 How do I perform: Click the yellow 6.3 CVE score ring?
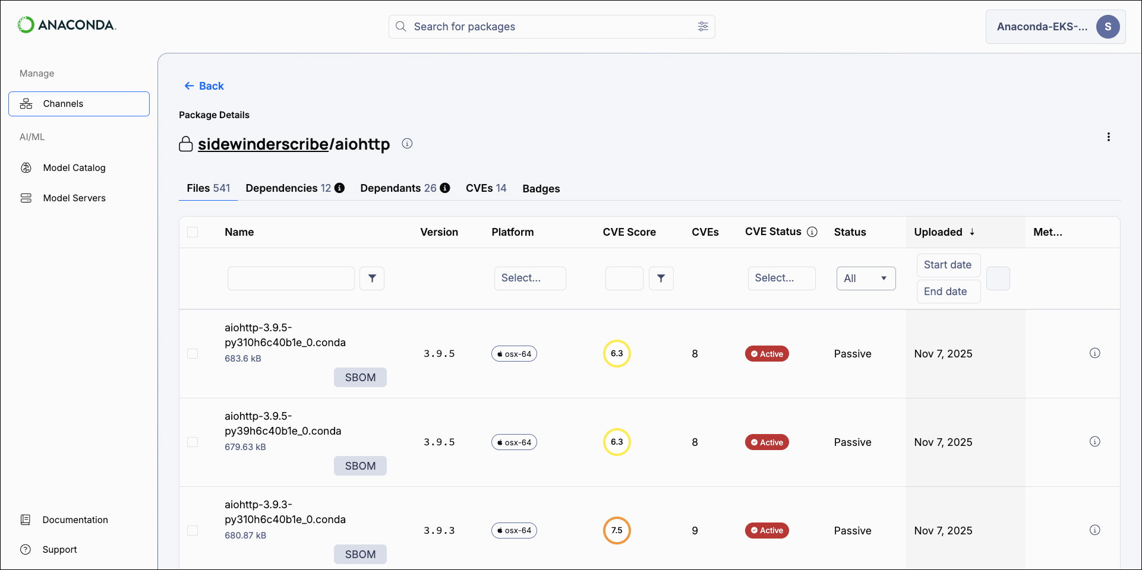(617, 353)
